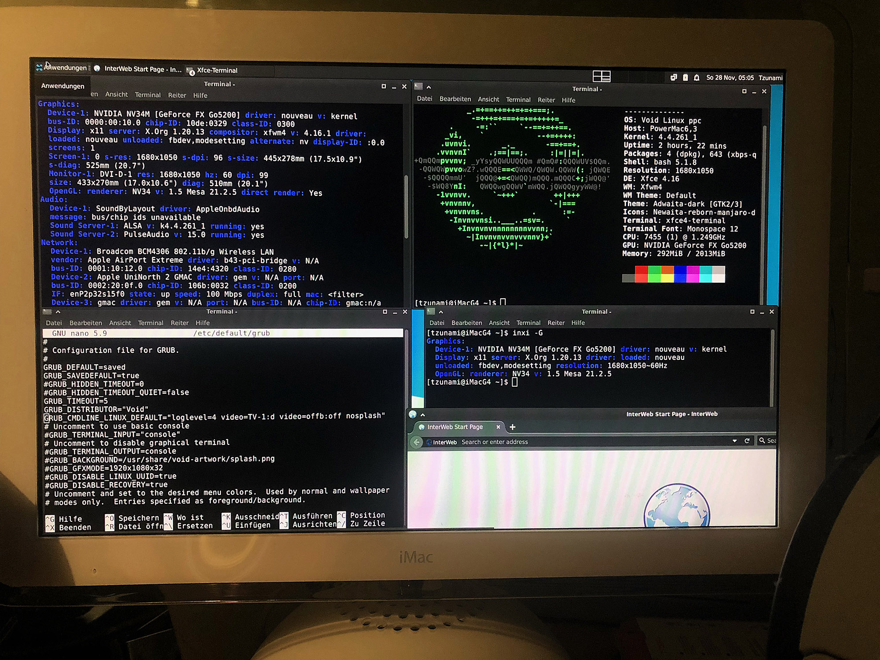Open the Reiter menu in neofetch terminal
The image size is (880, 660).
coord(546,100)
